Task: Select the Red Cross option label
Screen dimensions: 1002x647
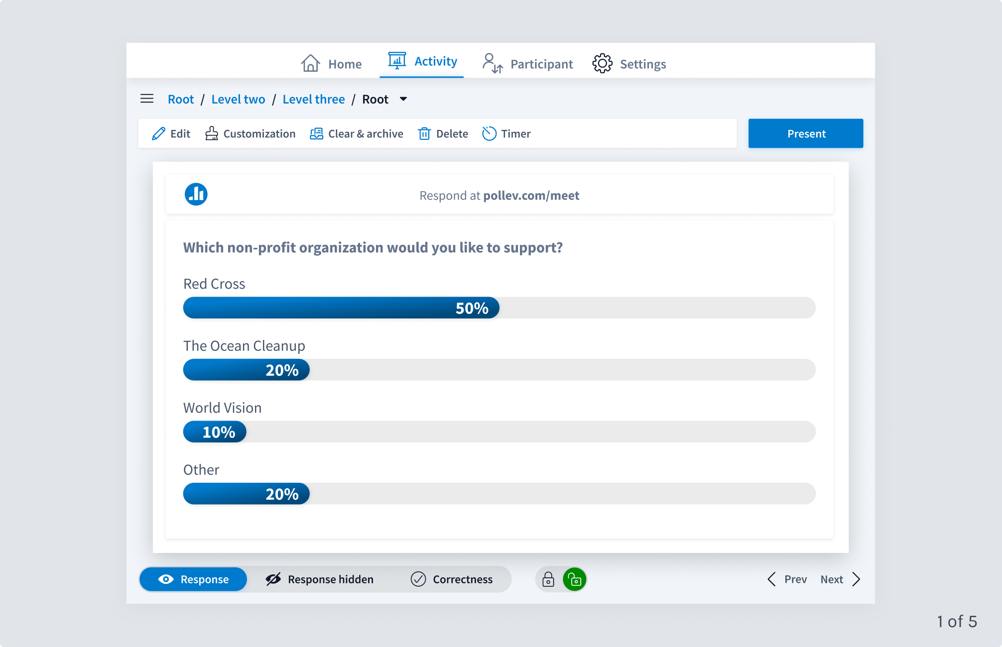Action: coord(214,284)
